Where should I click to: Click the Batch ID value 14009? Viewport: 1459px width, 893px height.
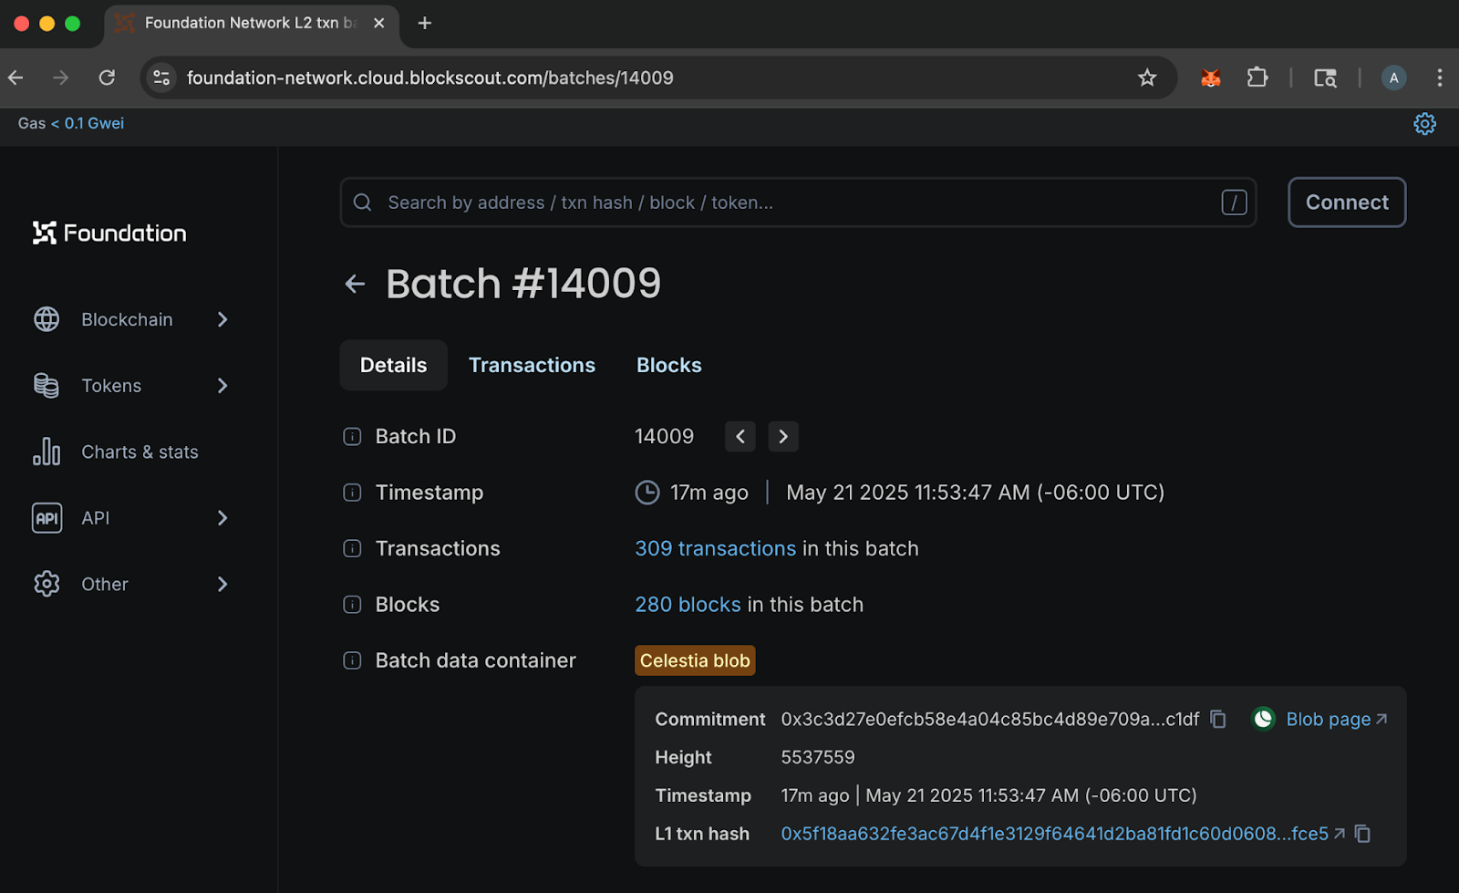[x=665, y=437]
